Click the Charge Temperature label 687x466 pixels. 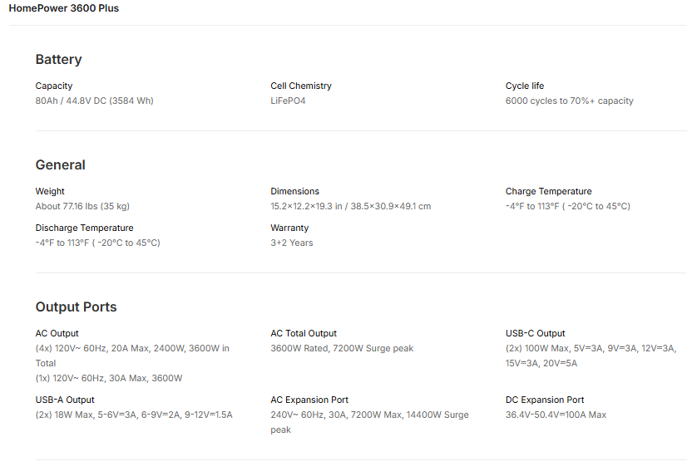[x=548, y=191]
